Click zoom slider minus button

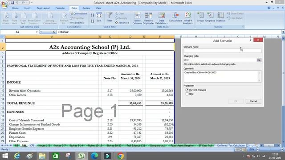point(258,149)
